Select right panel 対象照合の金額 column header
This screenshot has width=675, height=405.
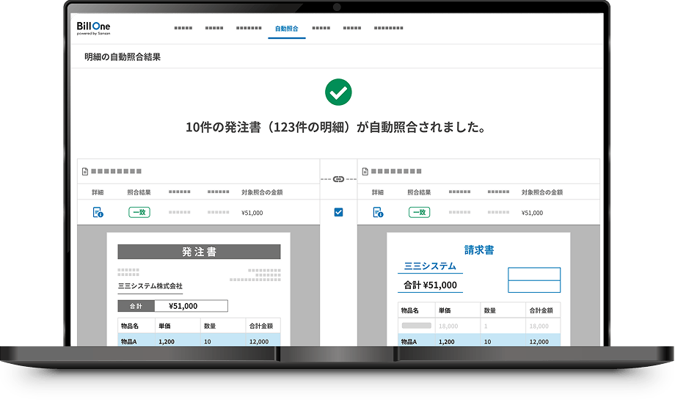(x=542, y=192)
